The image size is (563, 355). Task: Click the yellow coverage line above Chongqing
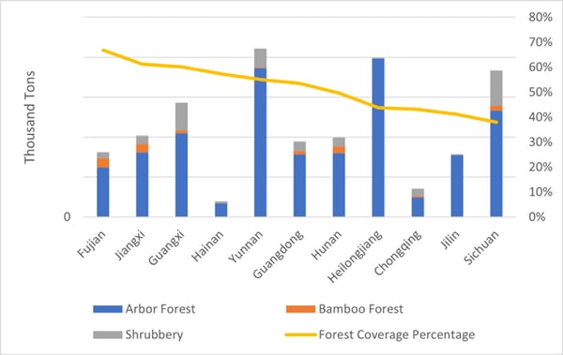coord(418,110)
